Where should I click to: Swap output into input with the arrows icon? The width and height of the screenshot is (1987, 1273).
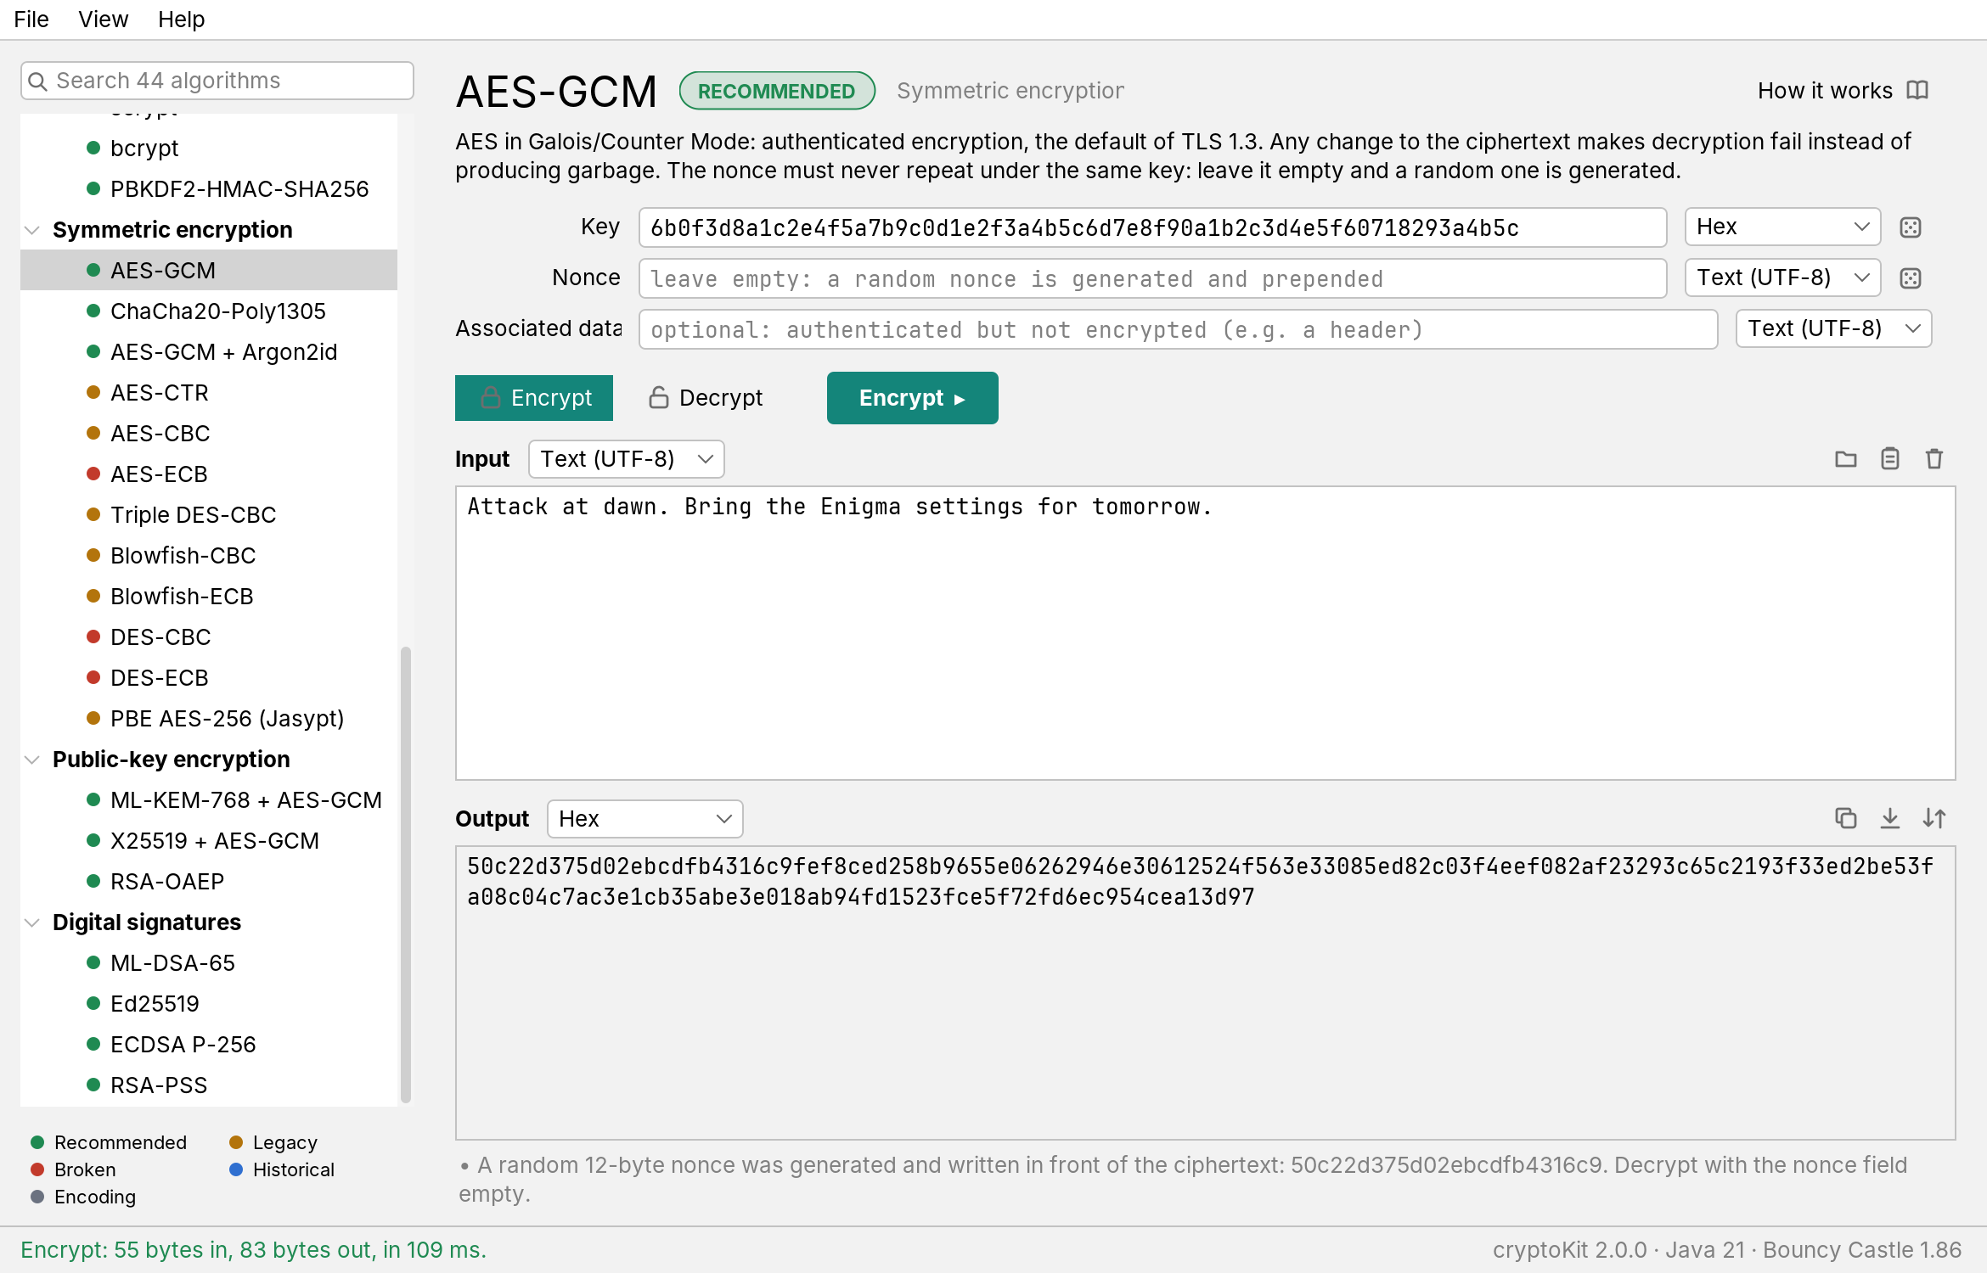click(1934, 818)
